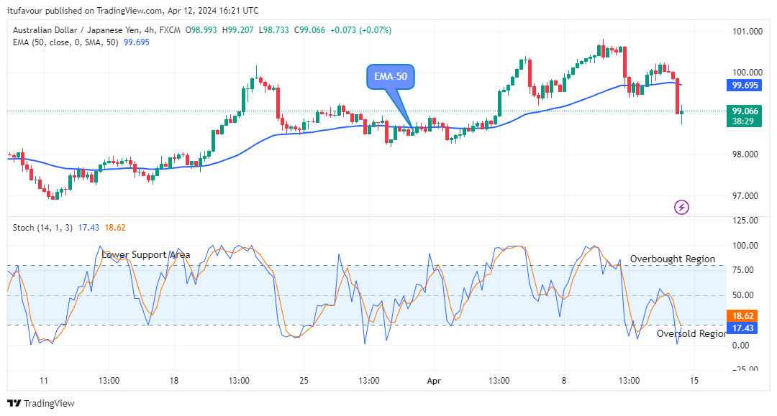The image size is (777, 416).
Task: Click the itufavour published on TradingView.com caption
Action: click(x=132, y=10)
